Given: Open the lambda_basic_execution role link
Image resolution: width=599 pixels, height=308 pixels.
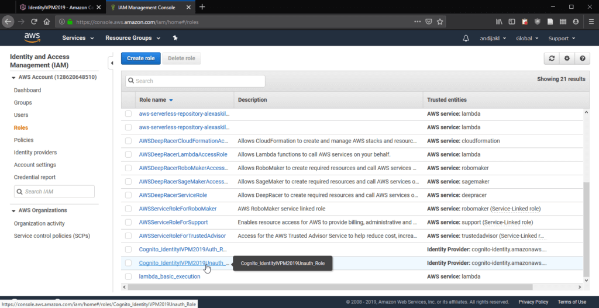Looking at the screenshot, I should (x=170, y=276).
